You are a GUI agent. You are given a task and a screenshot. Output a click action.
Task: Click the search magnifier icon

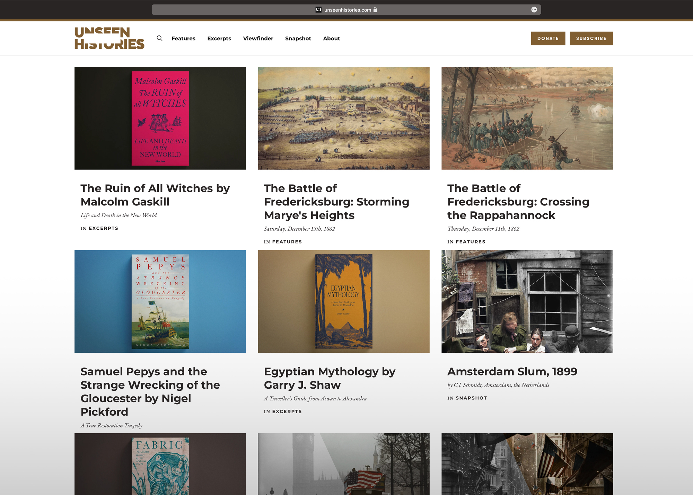click(x=159, y=38)
